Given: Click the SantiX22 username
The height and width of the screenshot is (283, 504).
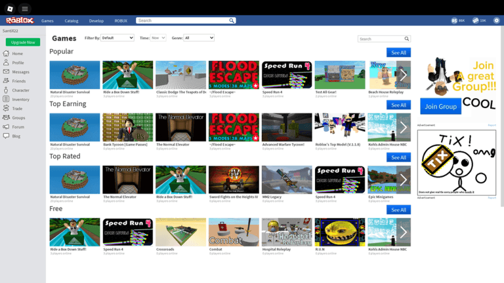Looking at the screenshot, I should coord(10,31).
